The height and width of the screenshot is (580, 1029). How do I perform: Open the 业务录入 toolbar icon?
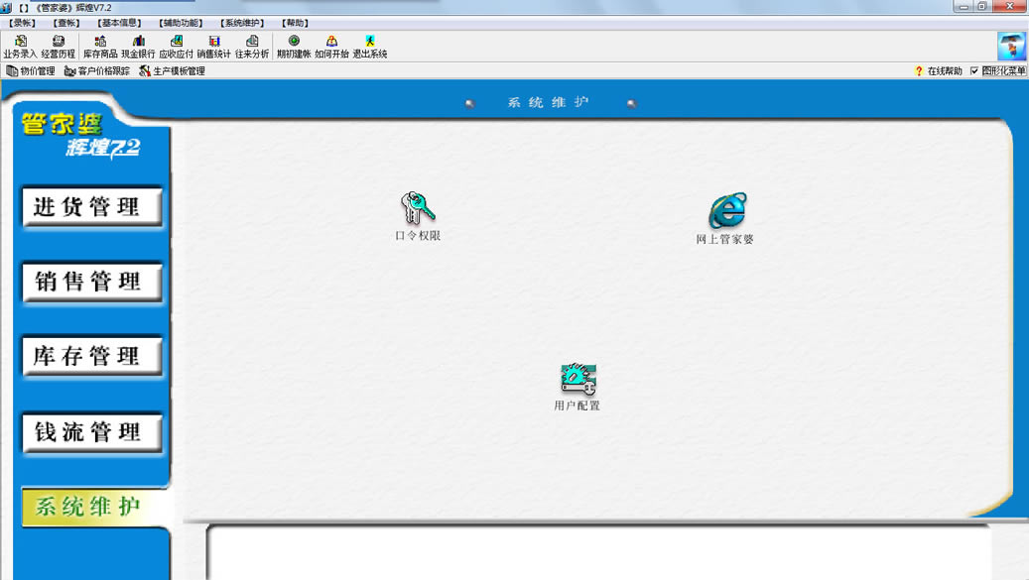pos(20,46)
